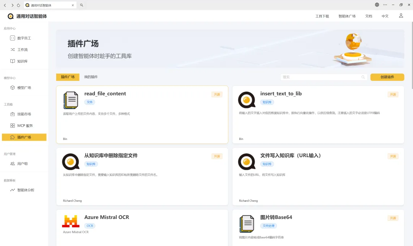The height and width of the screenshot is (246, 413).
Task: Open the three-dots more menu
Action: coord(385,5)
